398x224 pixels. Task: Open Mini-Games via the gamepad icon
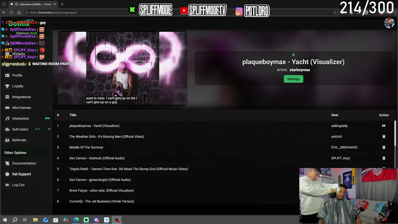[x=7, y=108]
